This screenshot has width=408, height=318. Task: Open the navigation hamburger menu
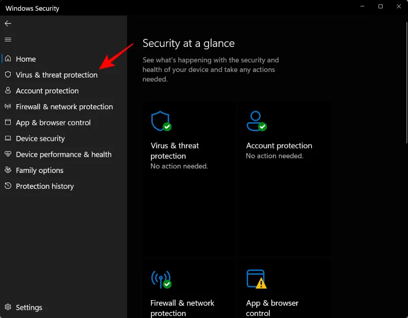click(x=8, y=39)
